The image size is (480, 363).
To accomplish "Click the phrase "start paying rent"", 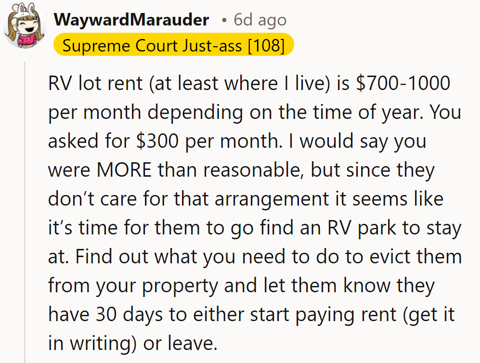I will click(323, 315).
